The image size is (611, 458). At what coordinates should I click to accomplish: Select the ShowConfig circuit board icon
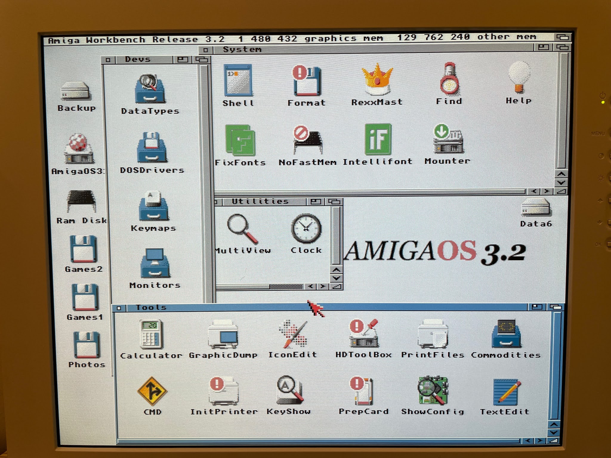(433, 391)
